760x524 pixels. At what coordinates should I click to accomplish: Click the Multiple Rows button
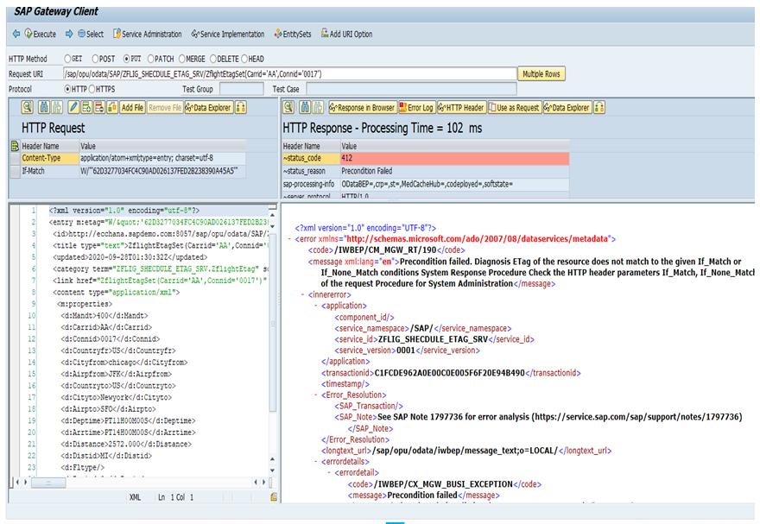pyautogui.click(x=541, y=73)
